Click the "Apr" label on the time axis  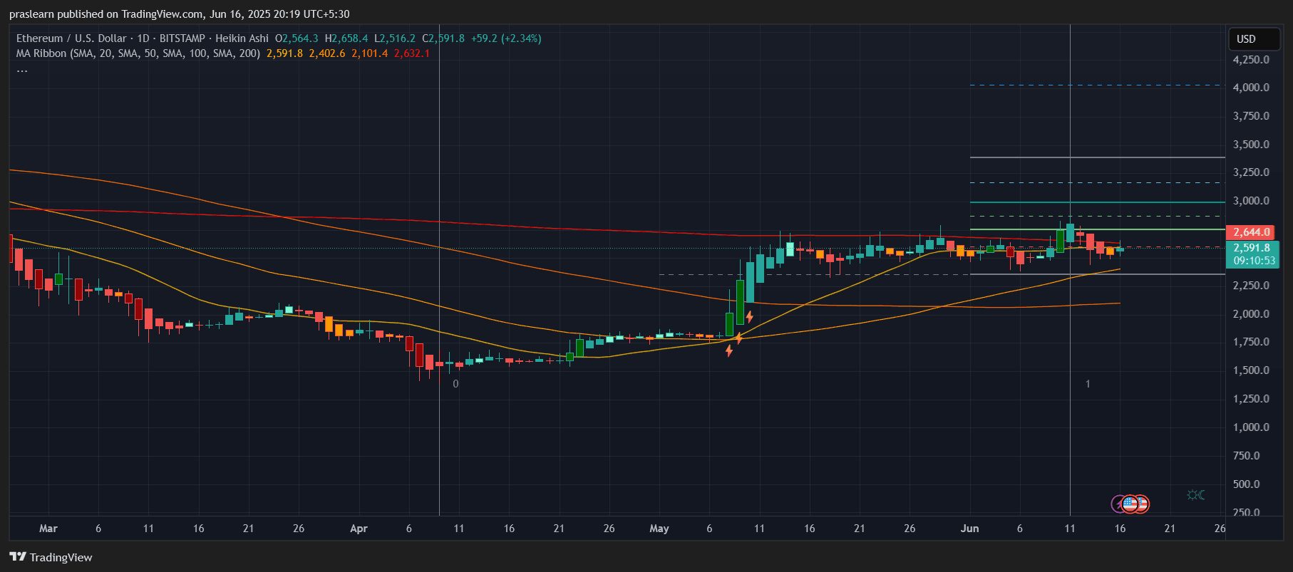[x=359, y=529]
